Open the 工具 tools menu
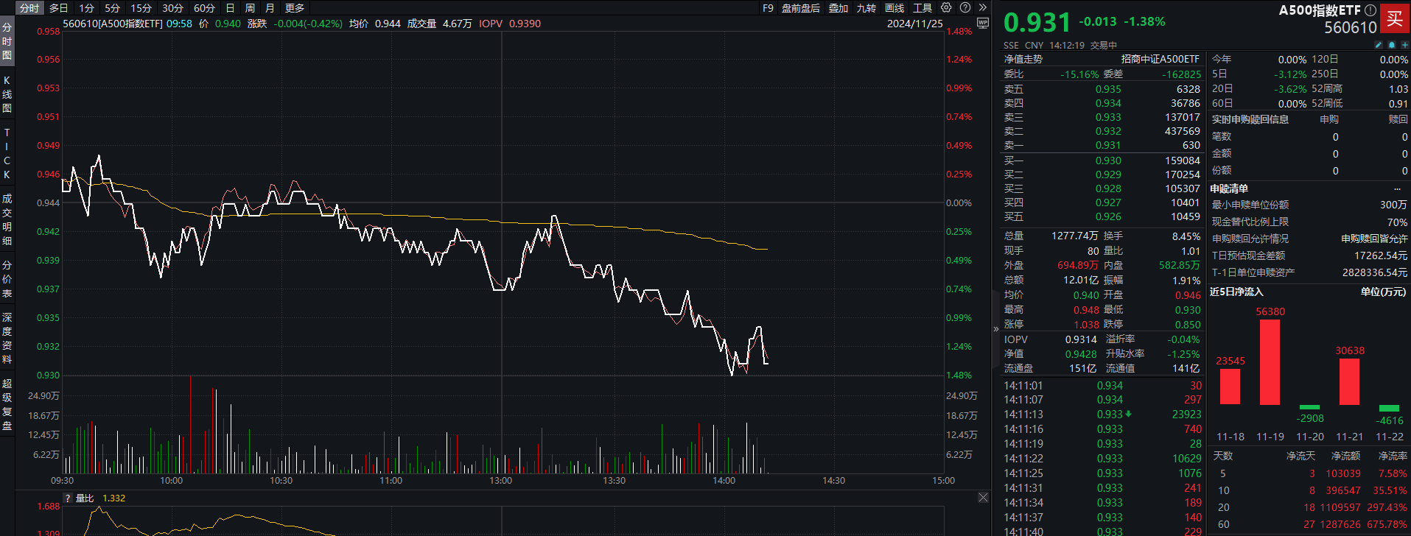The image size is (1411, 536). pos(922,8)
